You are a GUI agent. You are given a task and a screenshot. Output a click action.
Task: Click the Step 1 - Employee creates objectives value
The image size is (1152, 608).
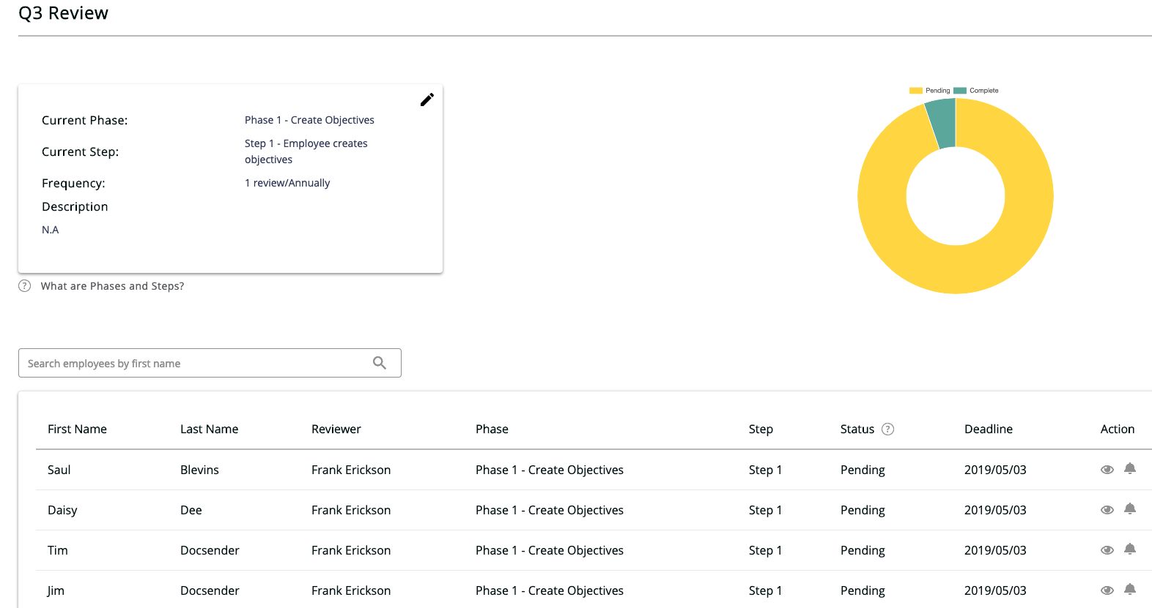pos(306,151)
